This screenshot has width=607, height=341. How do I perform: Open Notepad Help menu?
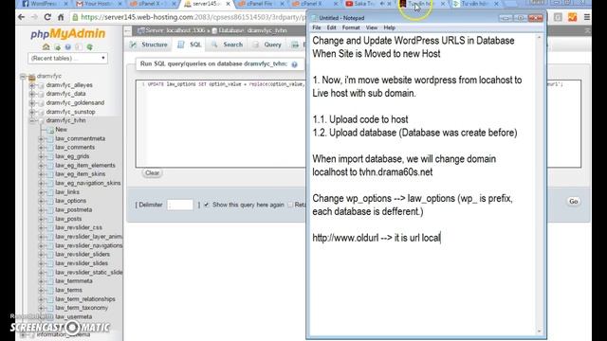click(390, 27)
